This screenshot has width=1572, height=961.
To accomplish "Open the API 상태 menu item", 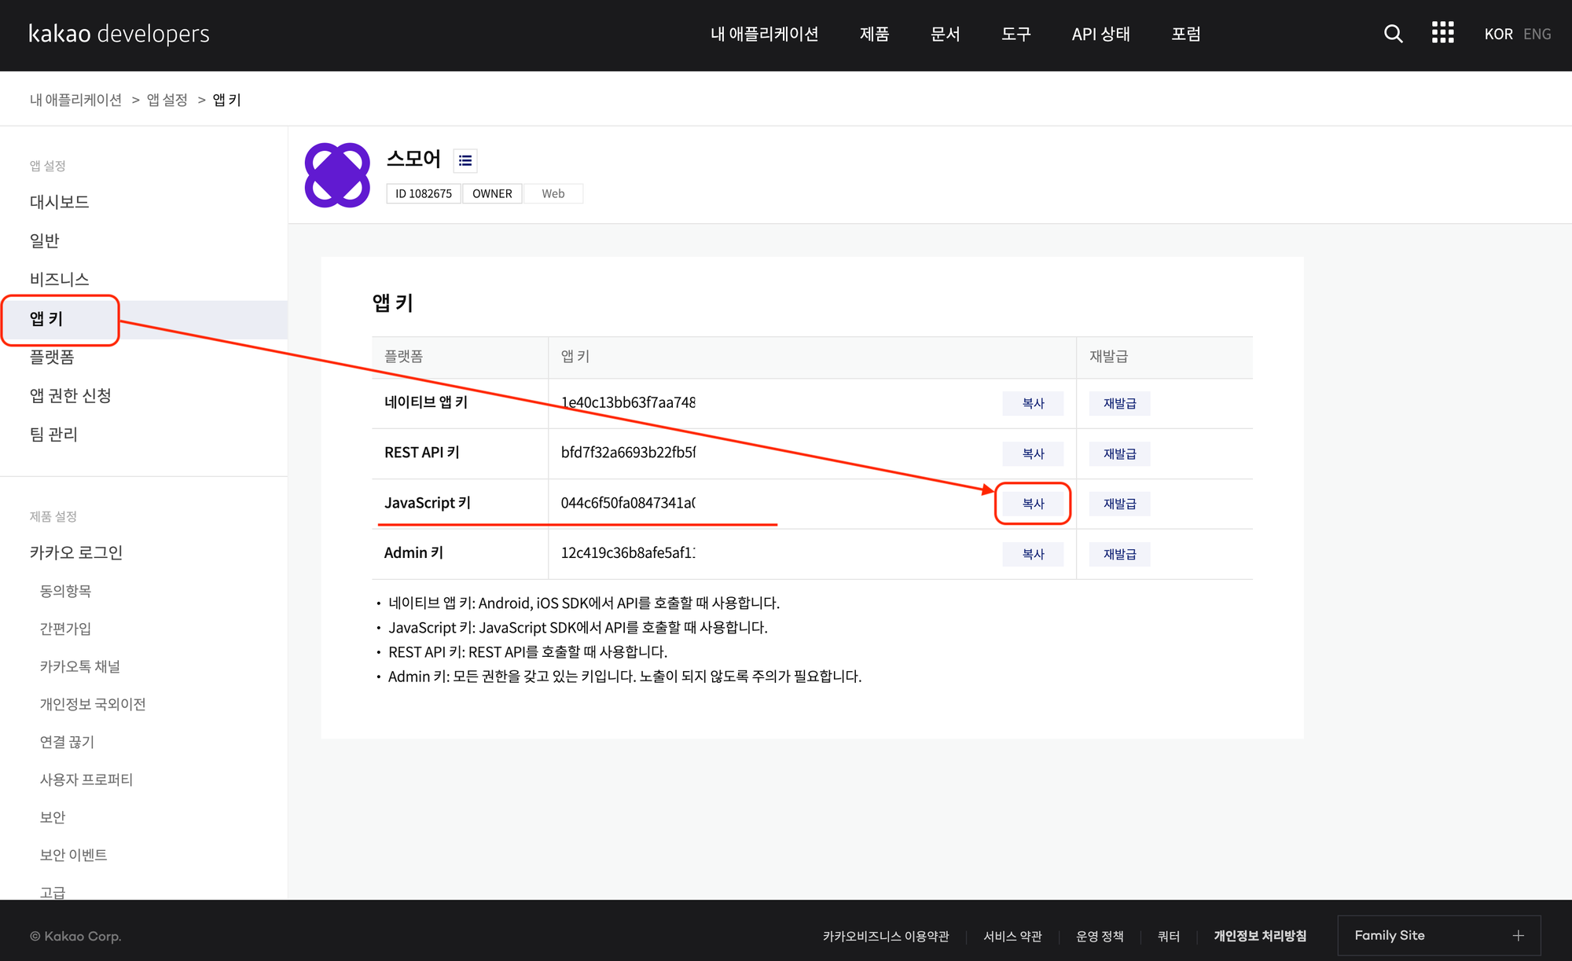I will coord(1100,34).
